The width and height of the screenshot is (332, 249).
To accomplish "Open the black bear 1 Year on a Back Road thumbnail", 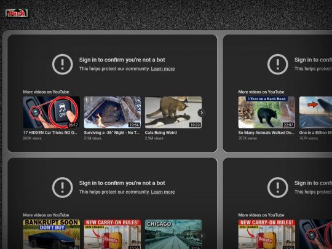I will 267,113.
